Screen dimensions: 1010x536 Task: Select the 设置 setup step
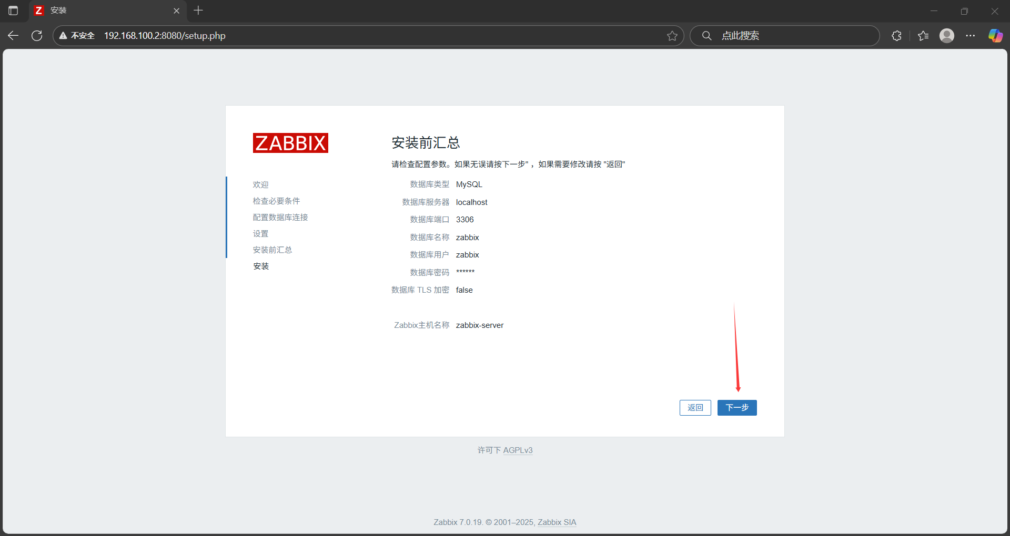coord(260,234)
